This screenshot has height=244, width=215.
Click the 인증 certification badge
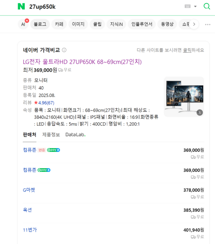[42, 150]
